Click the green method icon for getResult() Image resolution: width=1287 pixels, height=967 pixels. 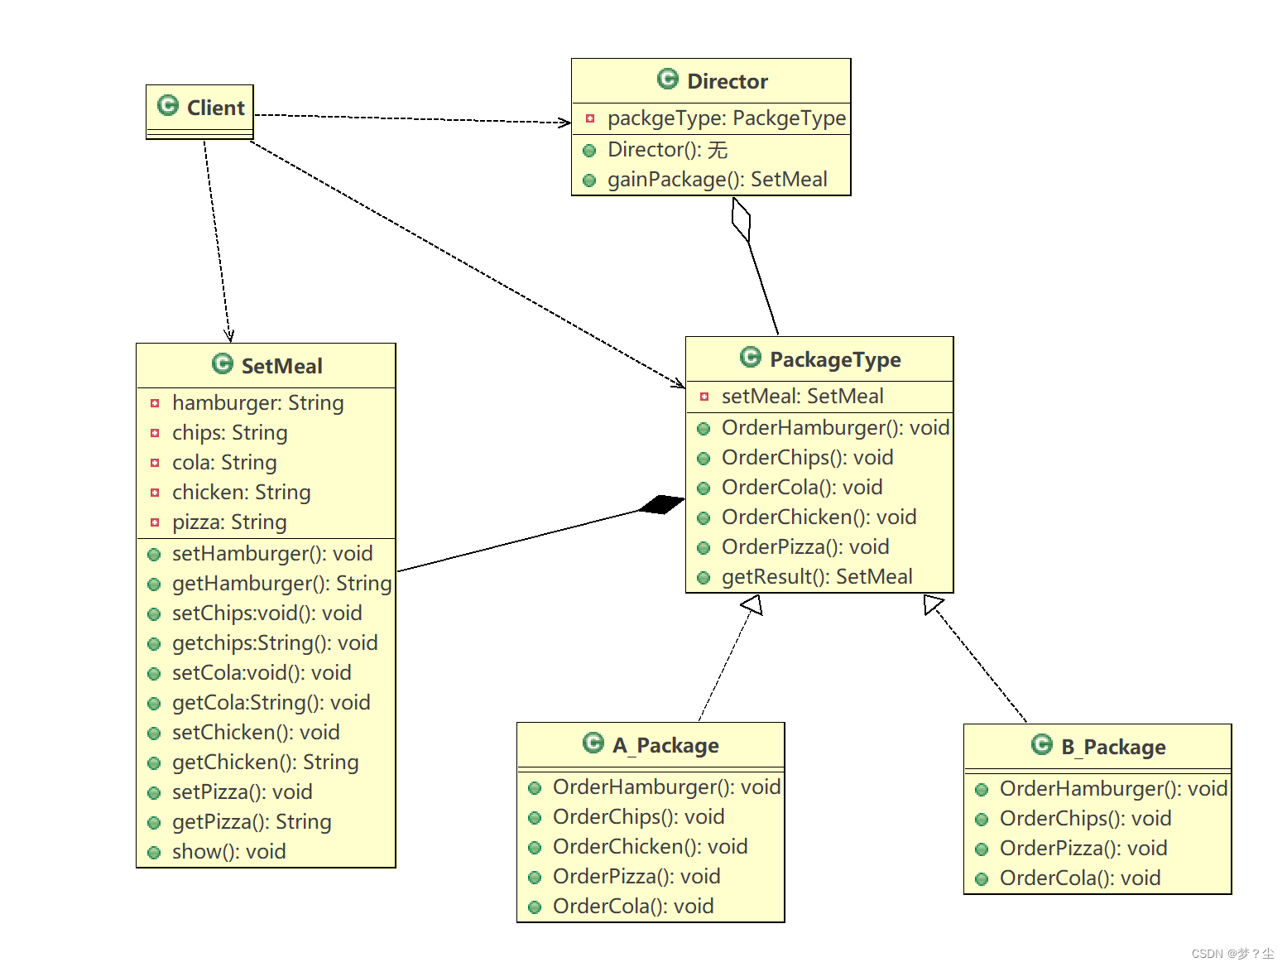pos(704,578)
